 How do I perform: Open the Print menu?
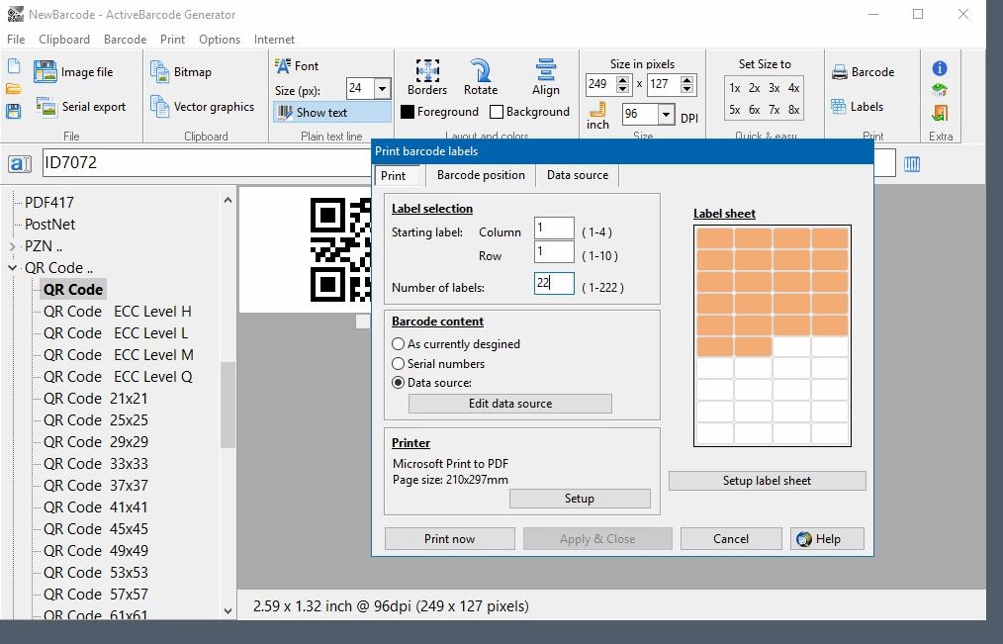point(172,39)
